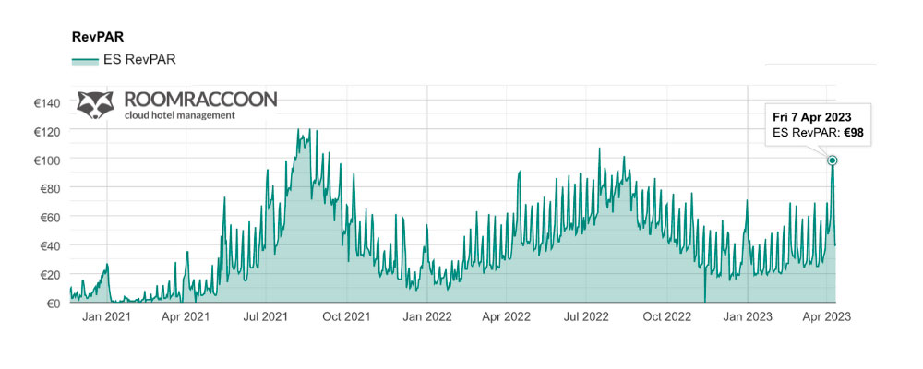Click the 'Apr 2022' x-axis label
This screenshot has height=369, width=923.
point(506,316)
